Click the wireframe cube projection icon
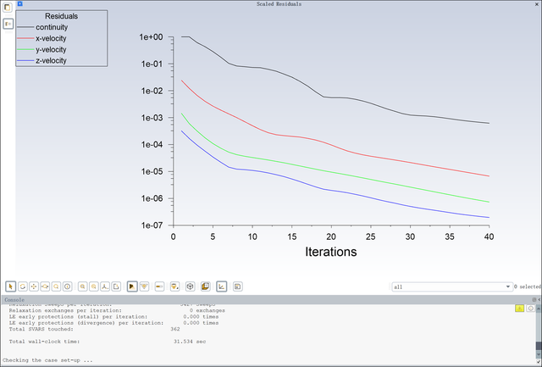 tap(190, 286)
